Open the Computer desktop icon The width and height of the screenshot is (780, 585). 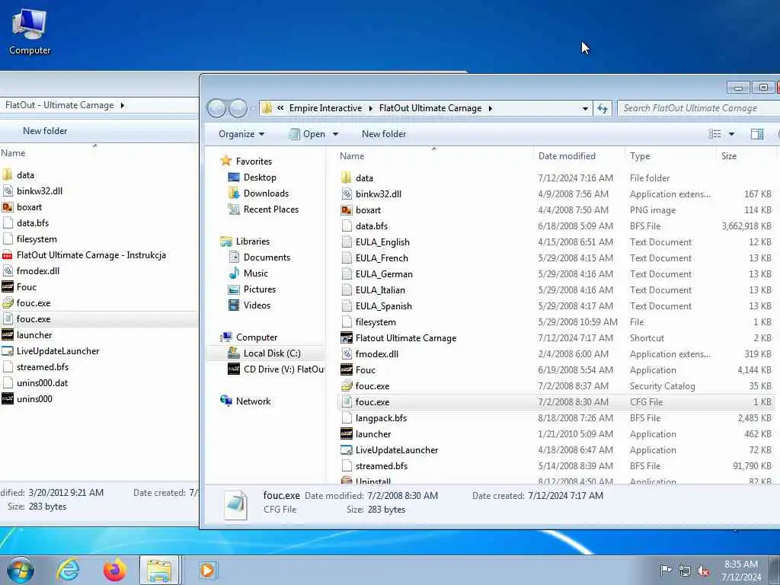click(x=30, y=32)
